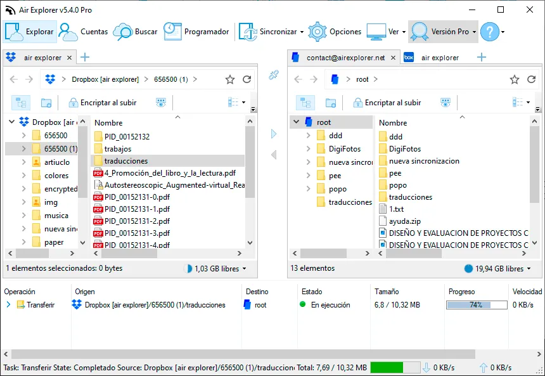Click root breadcrumb in right pane

(x=362, y=79)
